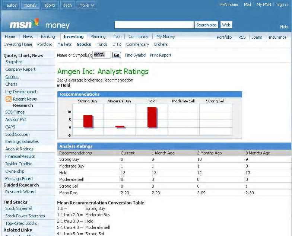Click the Find Symbol link

[136, 55]
